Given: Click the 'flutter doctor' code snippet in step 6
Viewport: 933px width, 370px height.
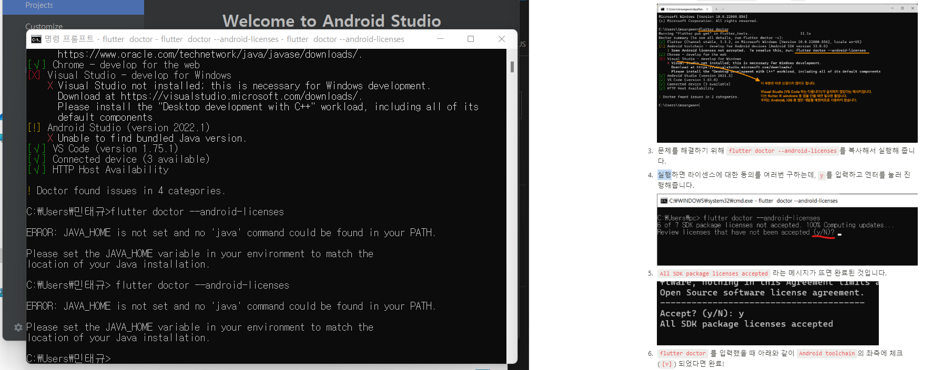Looking at the screenshot, I should 683,354.
